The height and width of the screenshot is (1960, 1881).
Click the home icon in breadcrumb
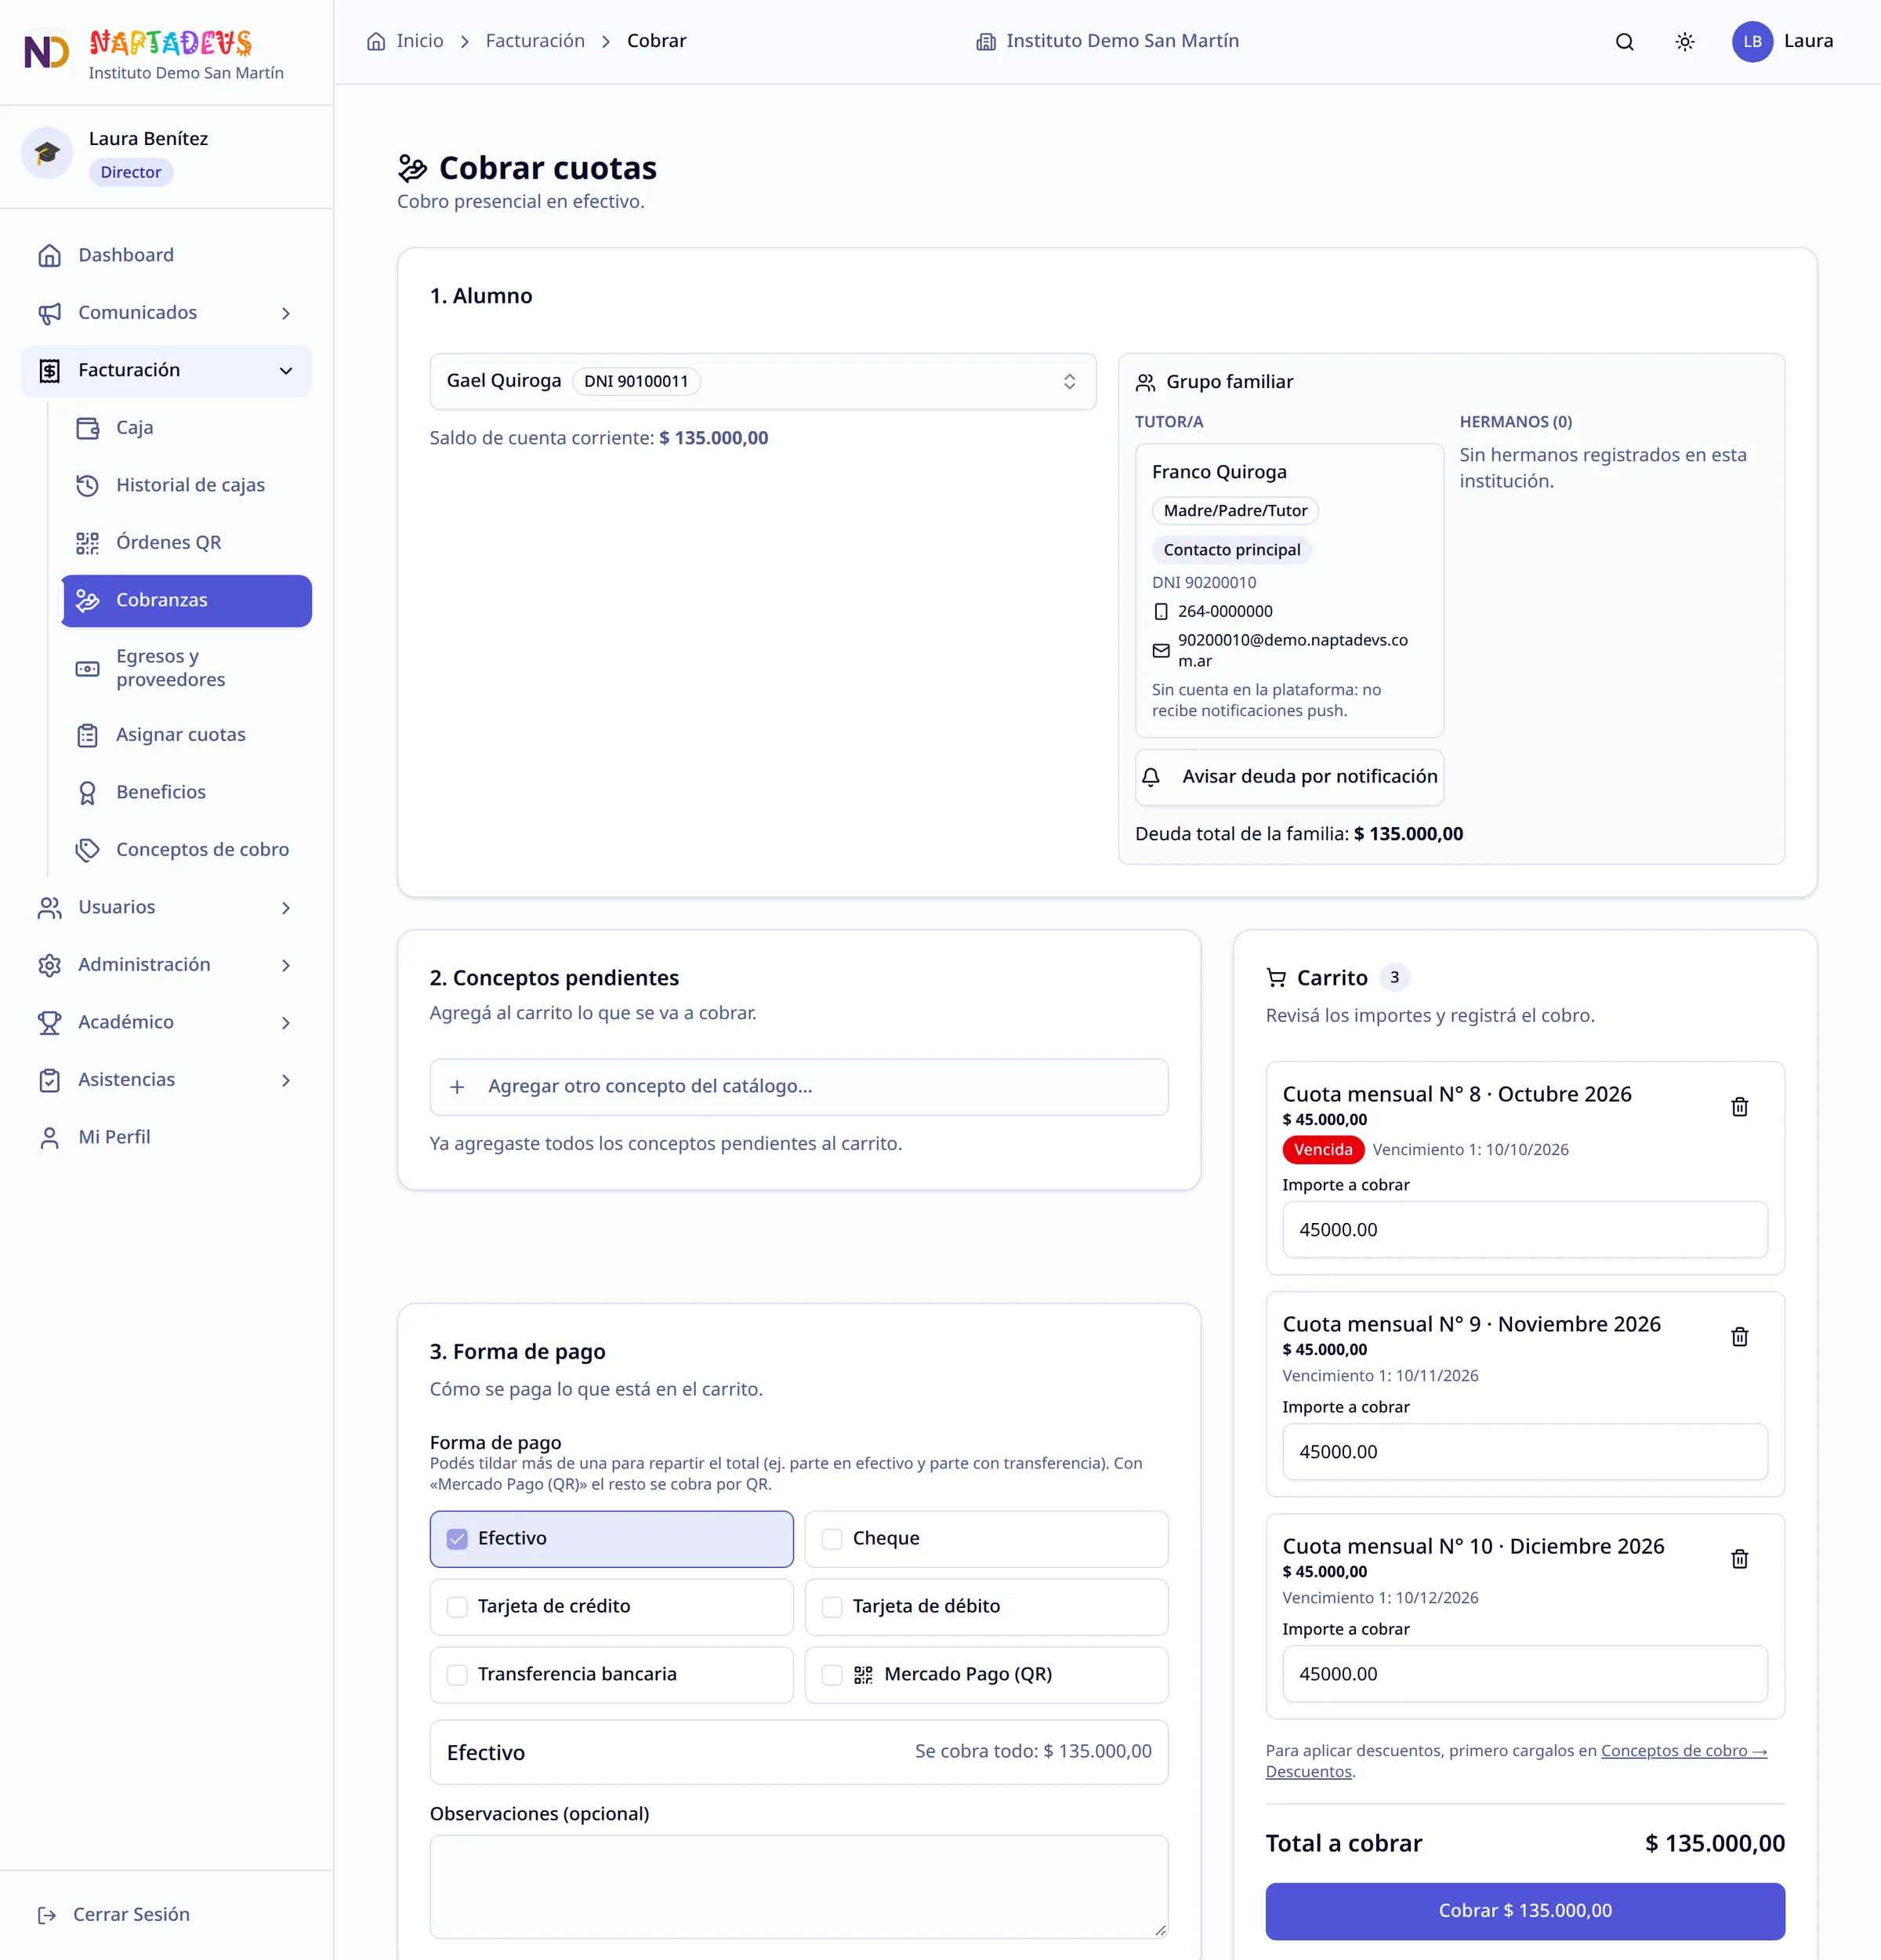click(375, 41)
